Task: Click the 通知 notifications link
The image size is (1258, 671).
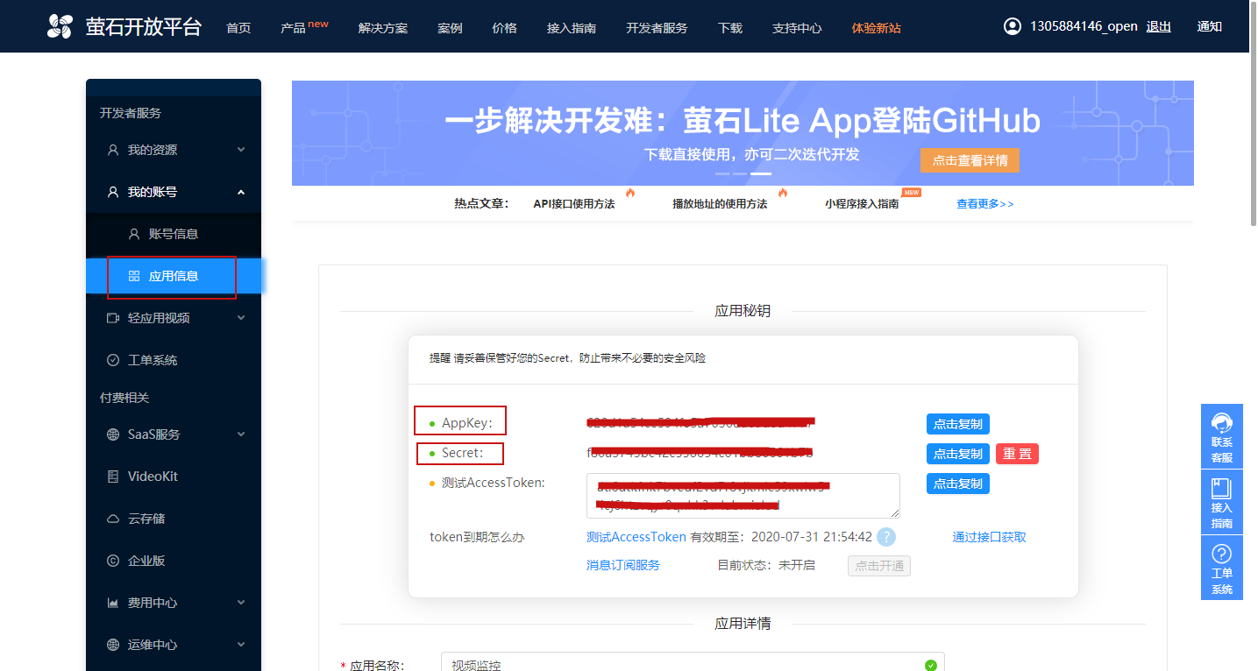Action: [1210, 26]
